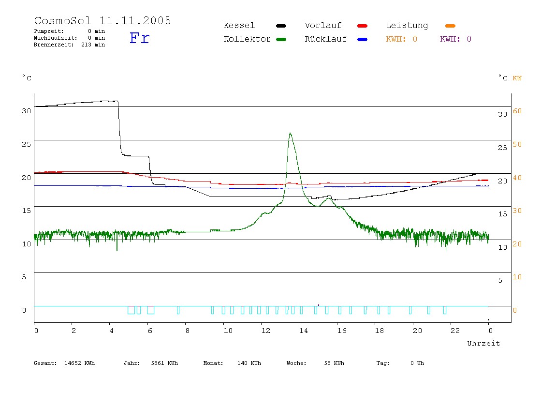
Task: Click the Kessel legend label
Action: click(x=239, y=26)
